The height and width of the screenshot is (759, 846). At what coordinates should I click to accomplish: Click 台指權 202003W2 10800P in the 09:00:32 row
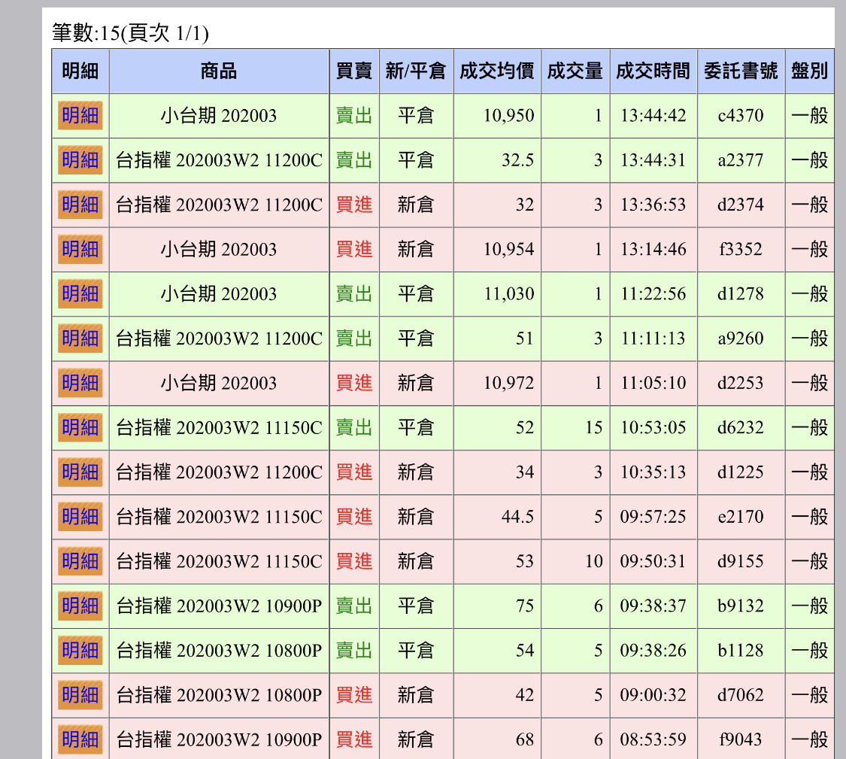pos(219,695)
